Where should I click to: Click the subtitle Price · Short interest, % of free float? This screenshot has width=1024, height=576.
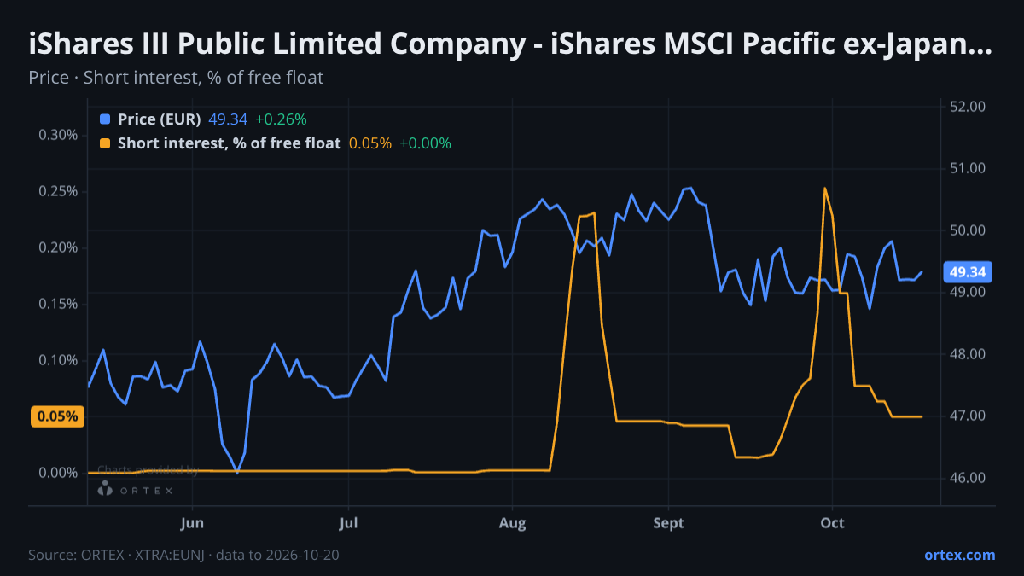pos(176,78)
